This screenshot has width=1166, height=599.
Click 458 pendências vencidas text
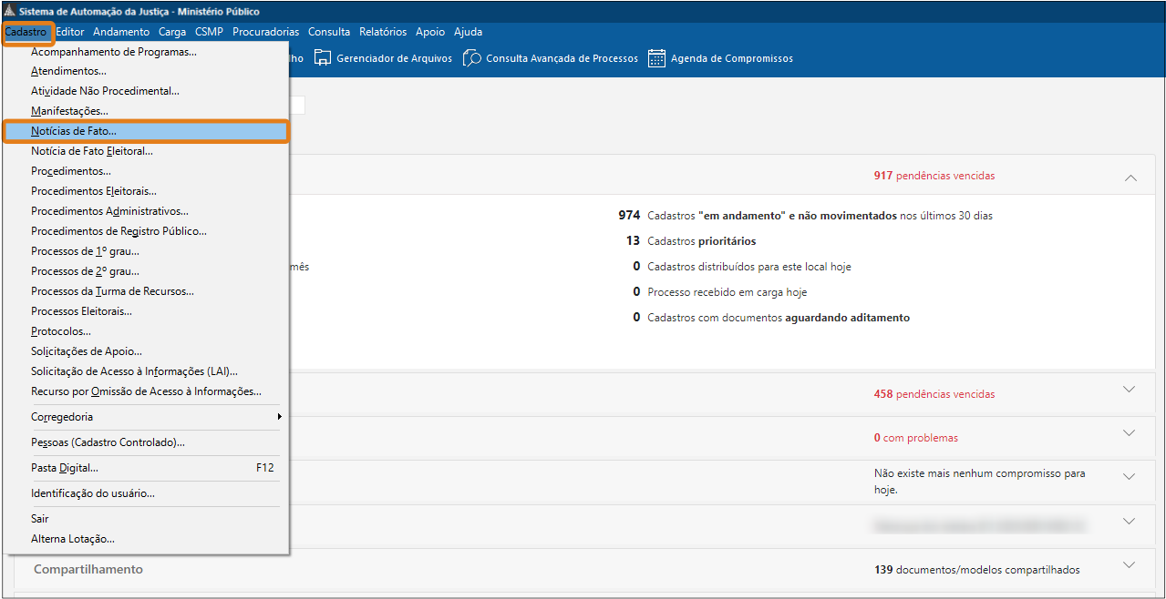pyautogui.click(x=934, y=394)
